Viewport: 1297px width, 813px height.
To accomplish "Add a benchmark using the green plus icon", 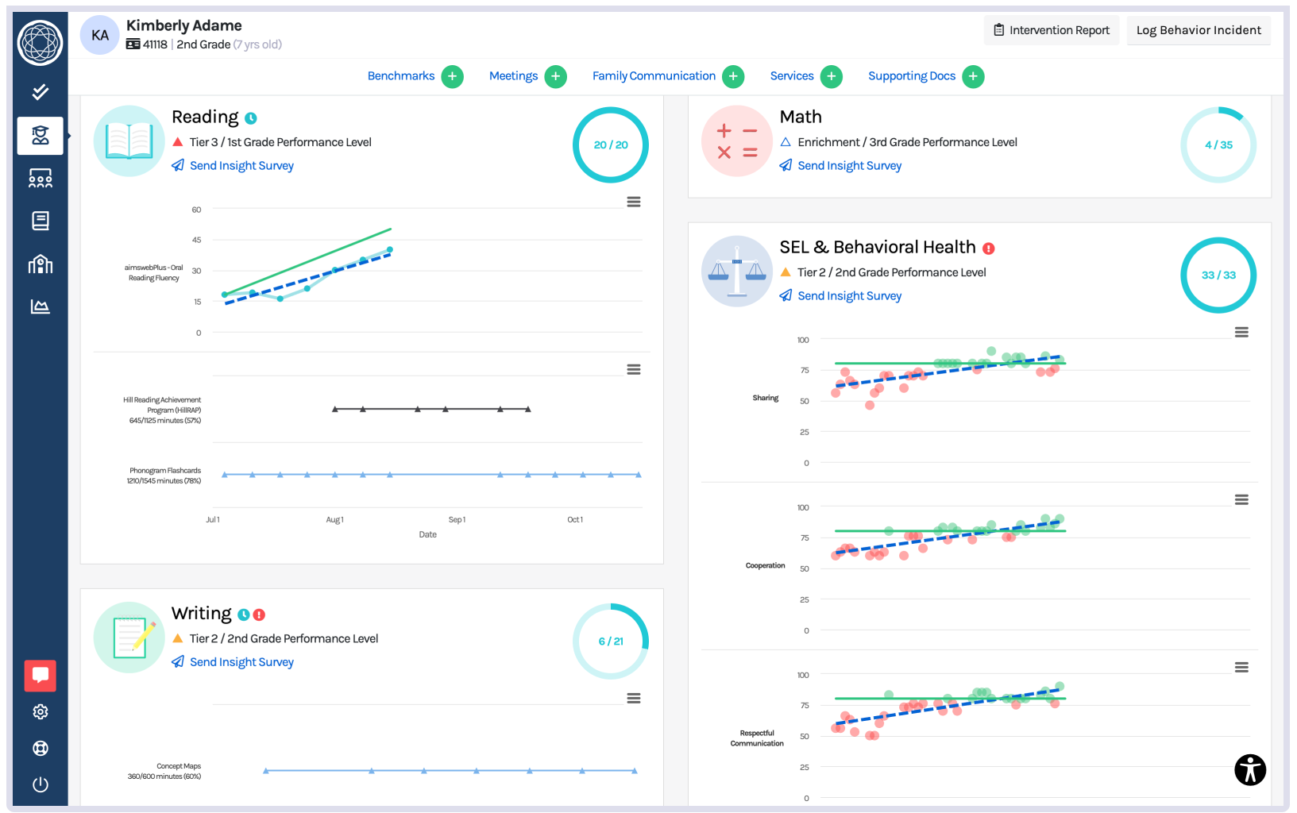I will [453, 76].
